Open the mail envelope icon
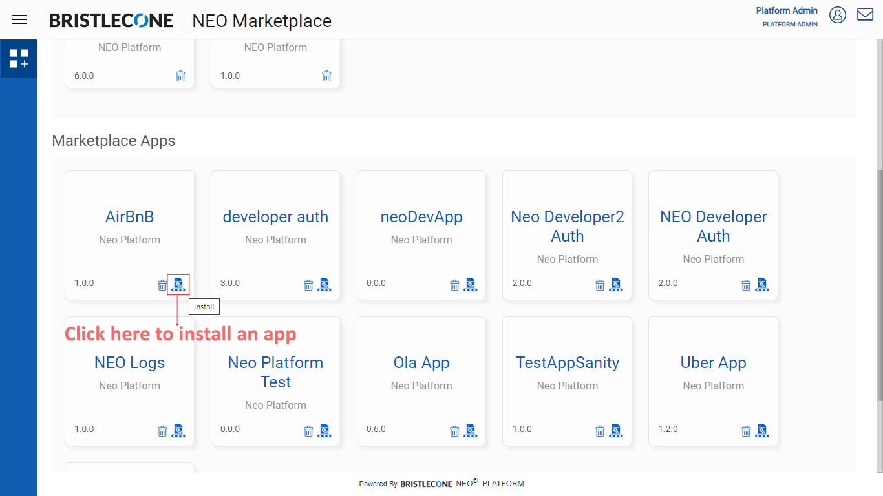Screen dimensions: 883x496 pos(866,14)
